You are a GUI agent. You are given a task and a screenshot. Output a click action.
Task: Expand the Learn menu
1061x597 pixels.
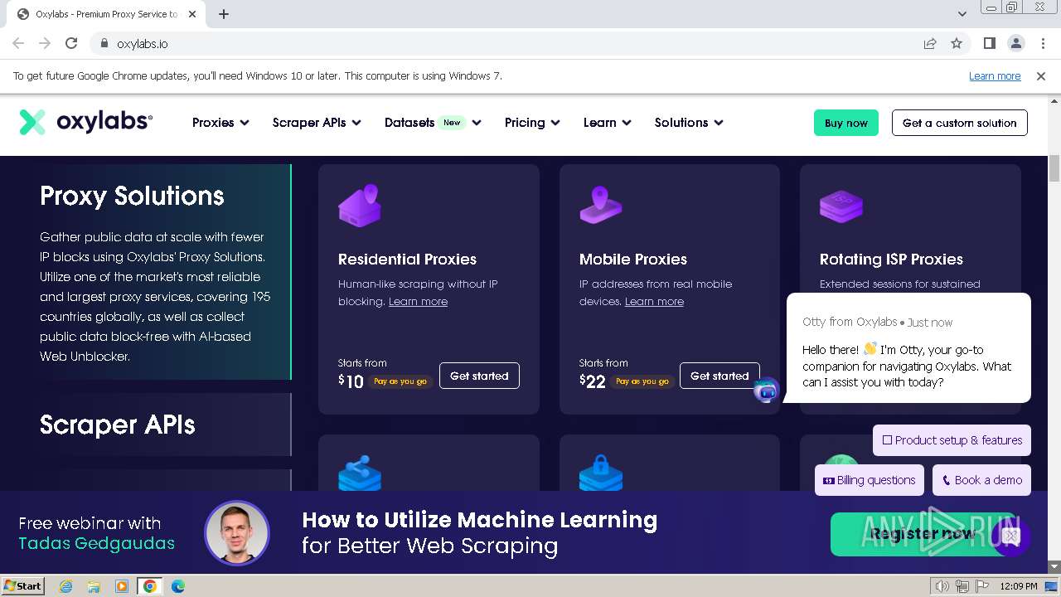607,123
